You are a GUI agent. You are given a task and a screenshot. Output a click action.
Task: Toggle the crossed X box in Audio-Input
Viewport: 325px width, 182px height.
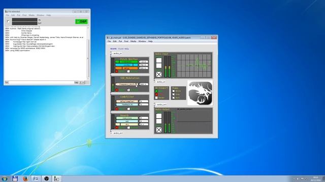159,74
